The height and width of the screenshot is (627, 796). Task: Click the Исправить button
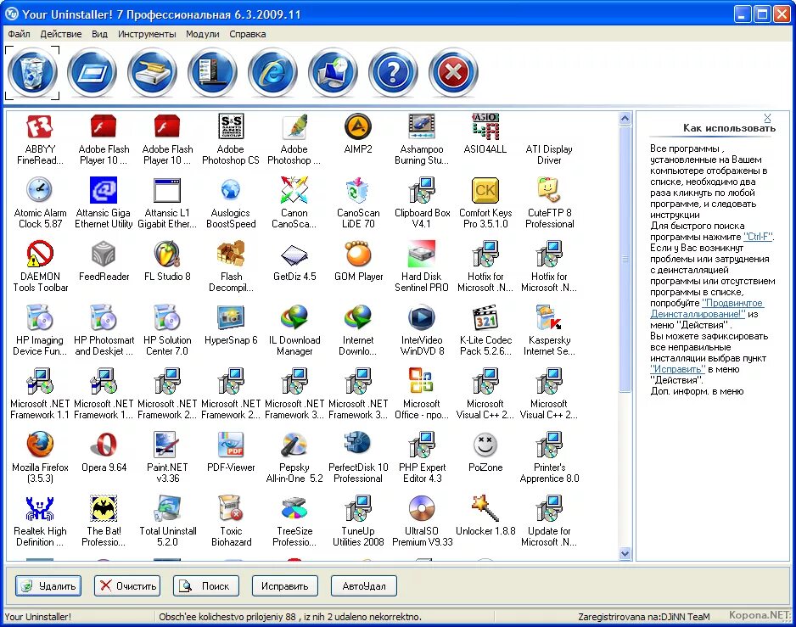click(x=285, y=586)
